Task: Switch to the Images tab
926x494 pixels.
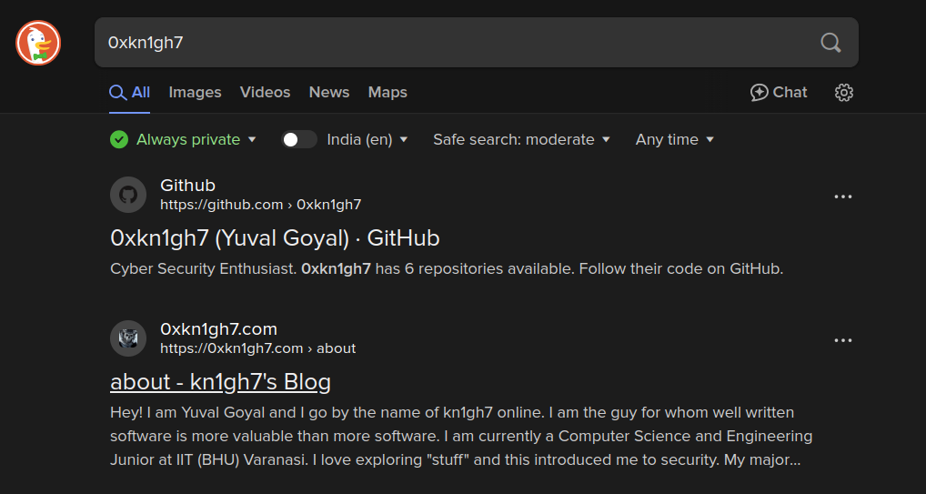Action: click(195, 92)
